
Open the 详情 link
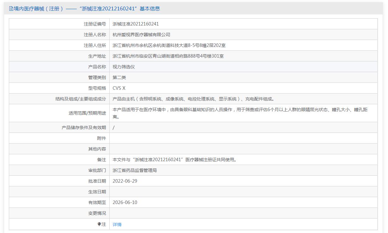(x=117, y=224)
